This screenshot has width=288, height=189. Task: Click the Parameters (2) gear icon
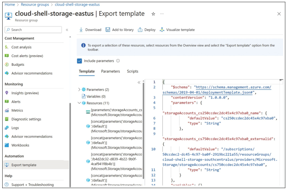(83, 89)
